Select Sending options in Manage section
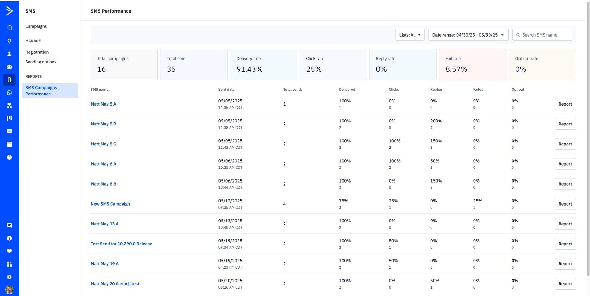590x296 pixels. (41, 62)
